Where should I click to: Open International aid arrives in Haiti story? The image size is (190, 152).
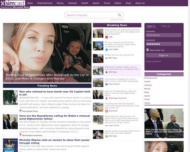pos(121,80)
